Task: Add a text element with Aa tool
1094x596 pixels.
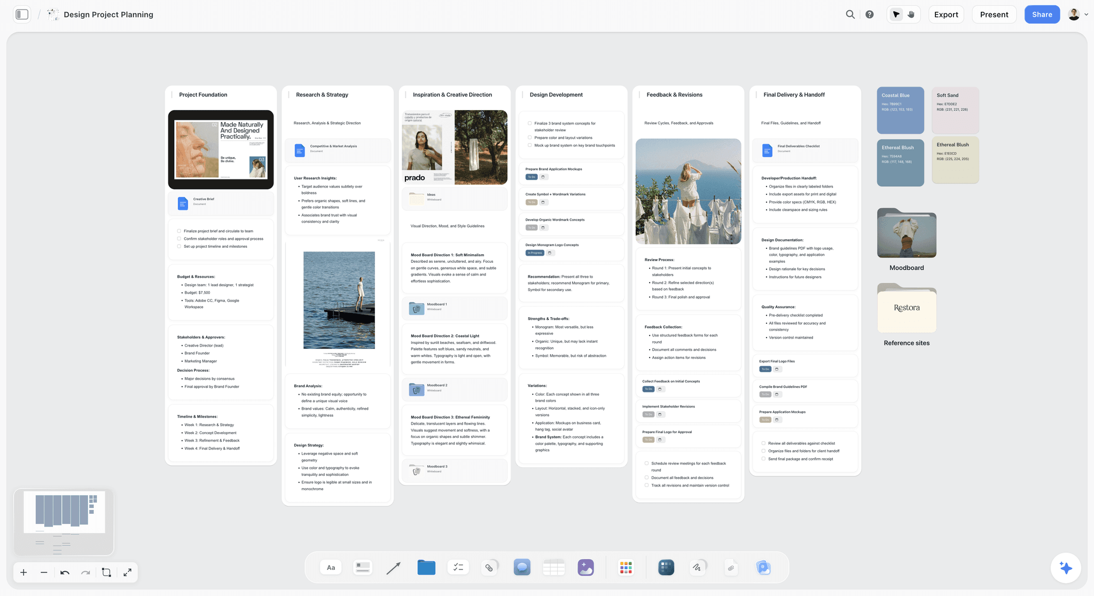Action: click(331, 567)
